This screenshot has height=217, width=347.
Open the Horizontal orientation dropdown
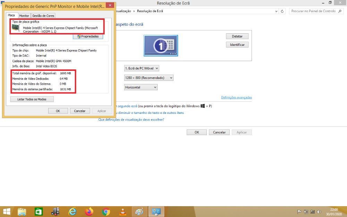click(141, 87)
